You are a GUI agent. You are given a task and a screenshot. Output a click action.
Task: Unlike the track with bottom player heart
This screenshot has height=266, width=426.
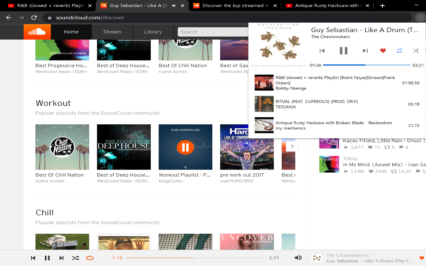tap(422, 258)
